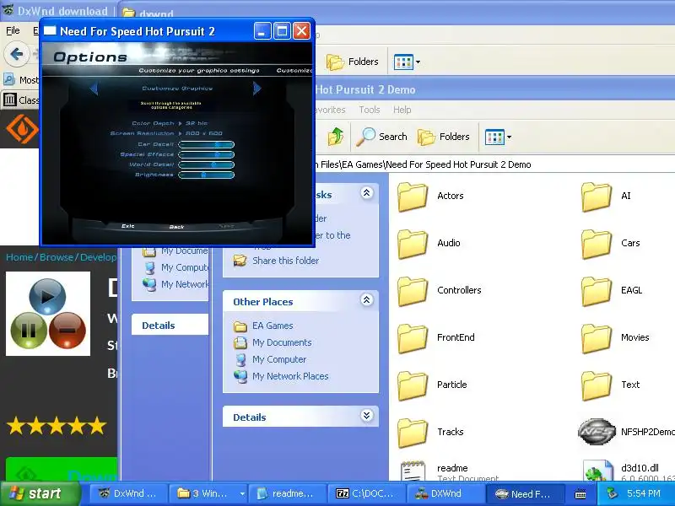Click the keyboard icon in system tray
Image resolution: width=675 pixels, height=506 pixels.
click(580, 494)
